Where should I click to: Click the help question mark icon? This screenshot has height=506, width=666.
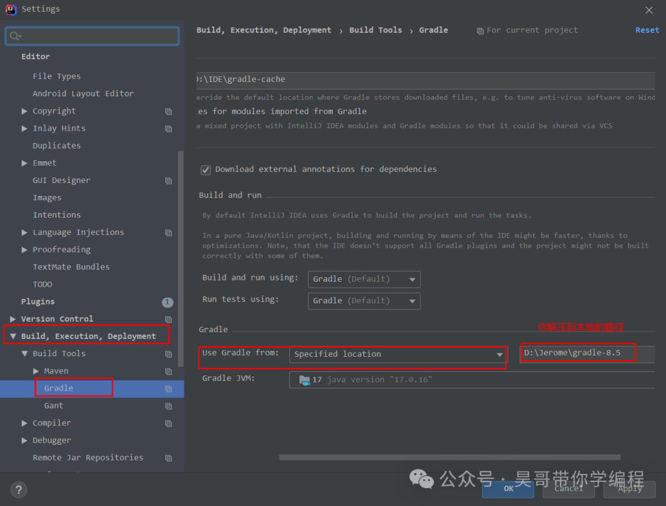tap(18, 489)
